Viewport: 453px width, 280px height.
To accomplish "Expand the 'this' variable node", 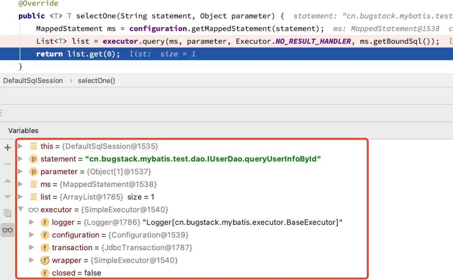I will (20, 146).
